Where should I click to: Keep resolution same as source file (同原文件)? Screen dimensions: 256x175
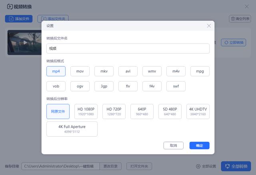click(58, 111)
